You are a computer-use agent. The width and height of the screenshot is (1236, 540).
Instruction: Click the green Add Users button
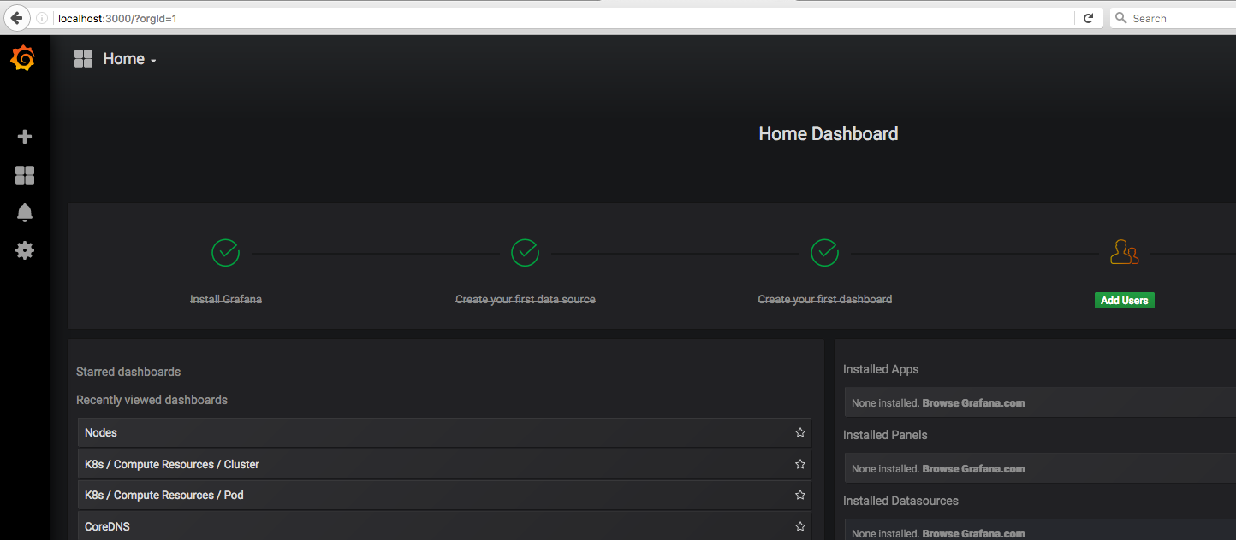1124,301
